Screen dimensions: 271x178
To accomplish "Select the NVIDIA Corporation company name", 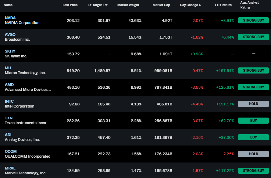I will pos(22,23).
